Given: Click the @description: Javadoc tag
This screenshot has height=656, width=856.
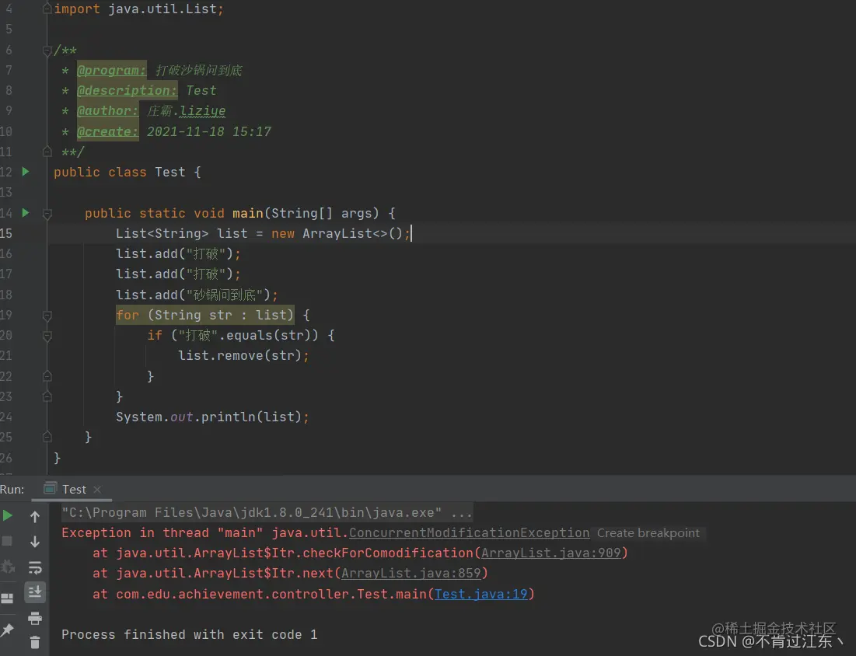Looking at the screenshot, I should (x=127, y=91).
